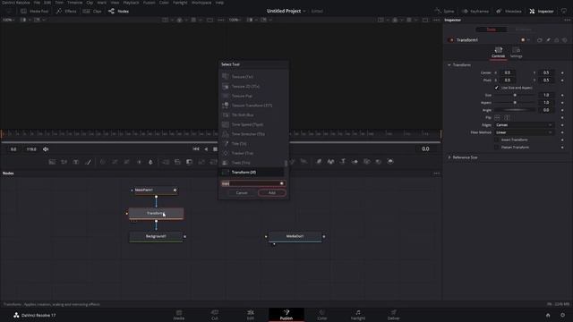The height and width of the screenshot is (322, 573).
Task: Click flip vertical icon in Inspector
Action: (x=507, y=117)
